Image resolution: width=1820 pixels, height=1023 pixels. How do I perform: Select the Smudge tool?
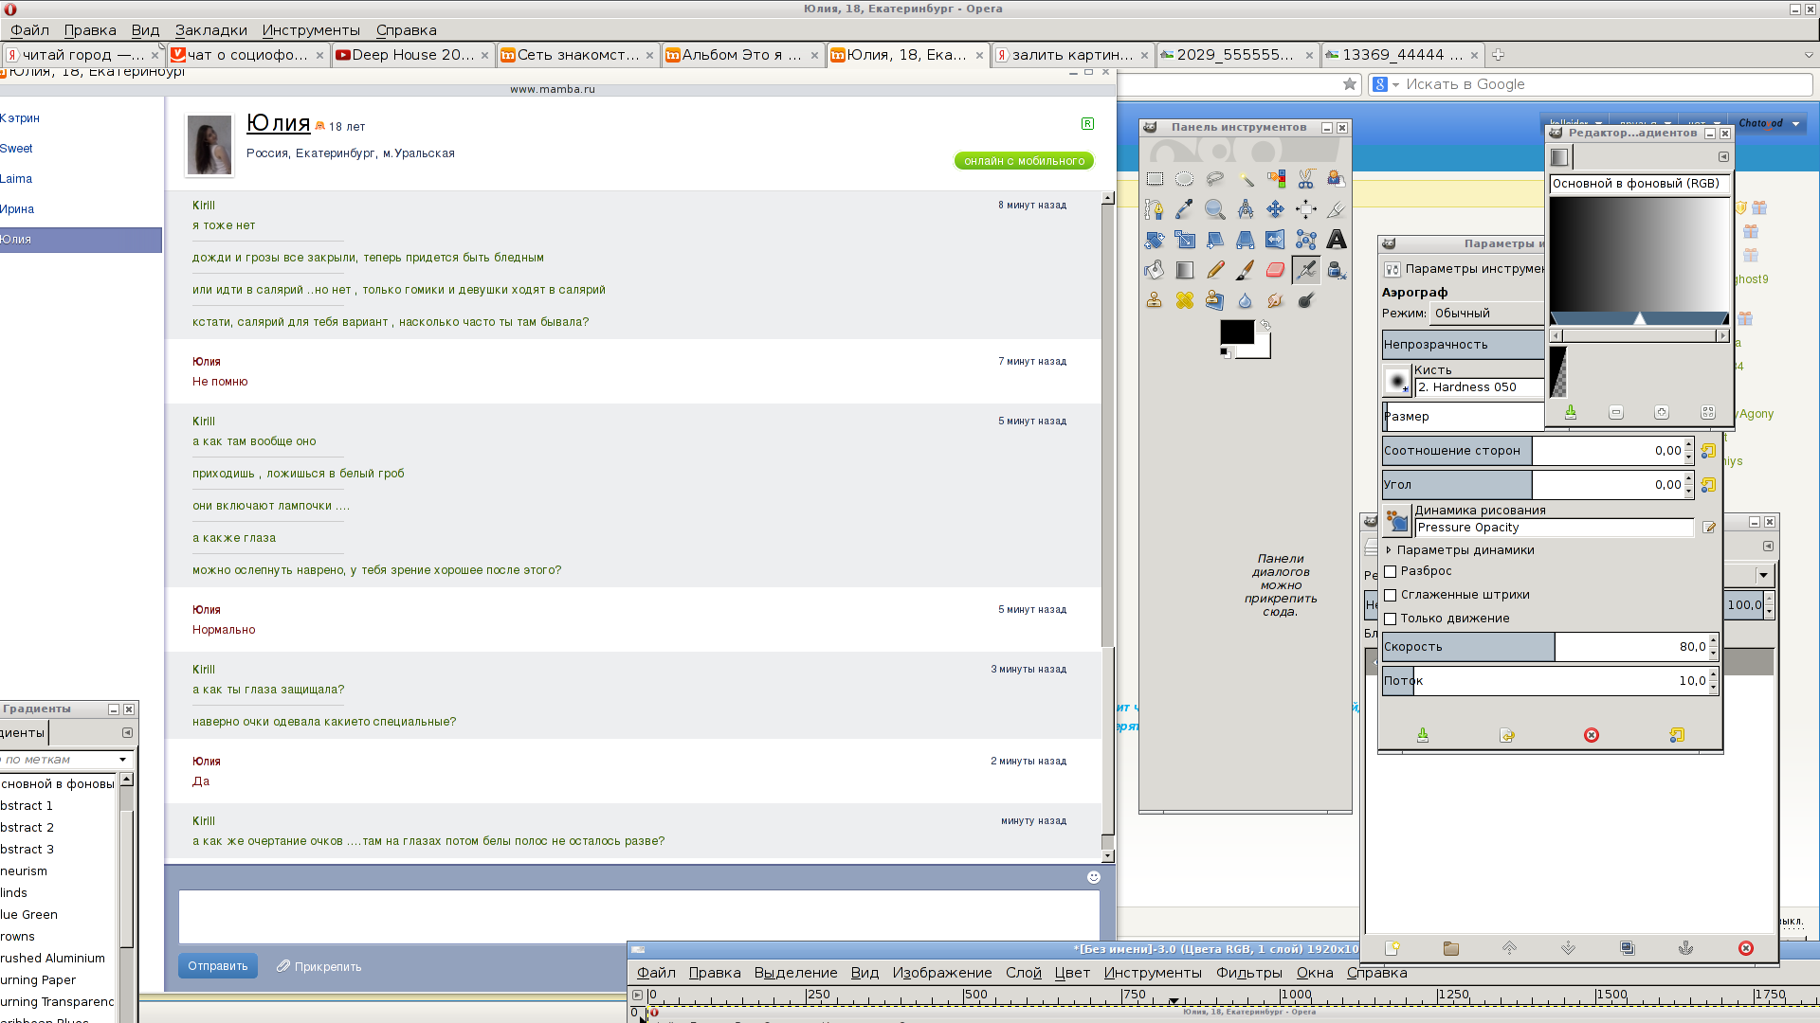[1276, 300]
